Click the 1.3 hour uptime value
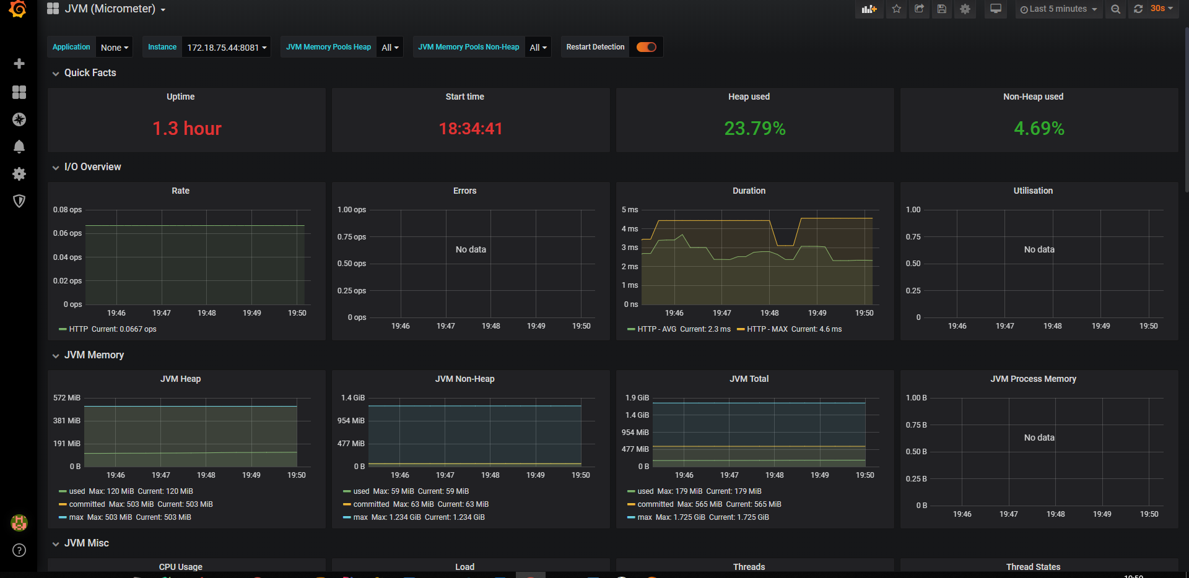This screenshot has width=1189, height=578. click(187, 129)
